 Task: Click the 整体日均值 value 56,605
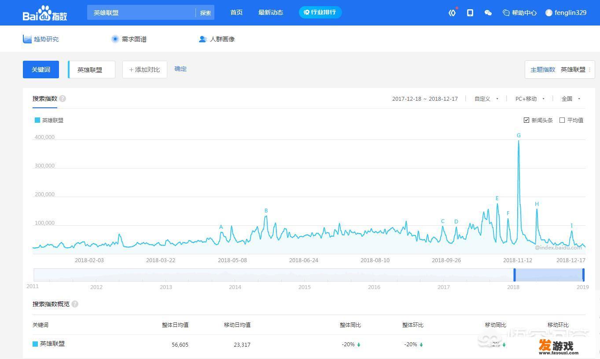180,344
